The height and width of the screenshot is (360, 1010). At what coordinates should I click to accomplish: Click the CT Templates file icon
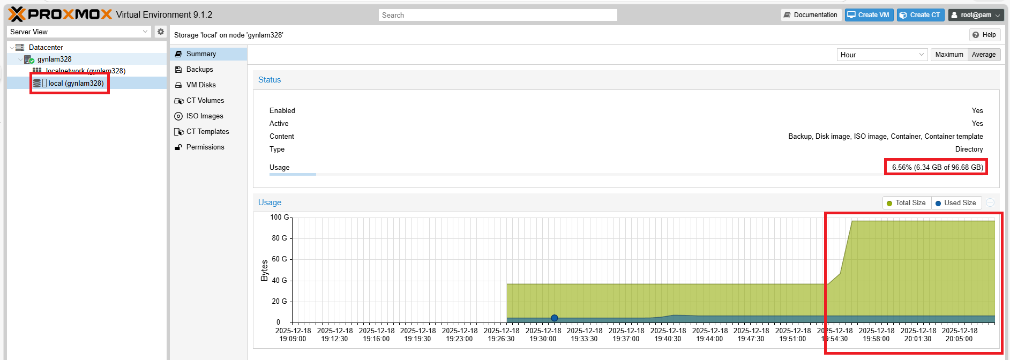tap(179, 132)
